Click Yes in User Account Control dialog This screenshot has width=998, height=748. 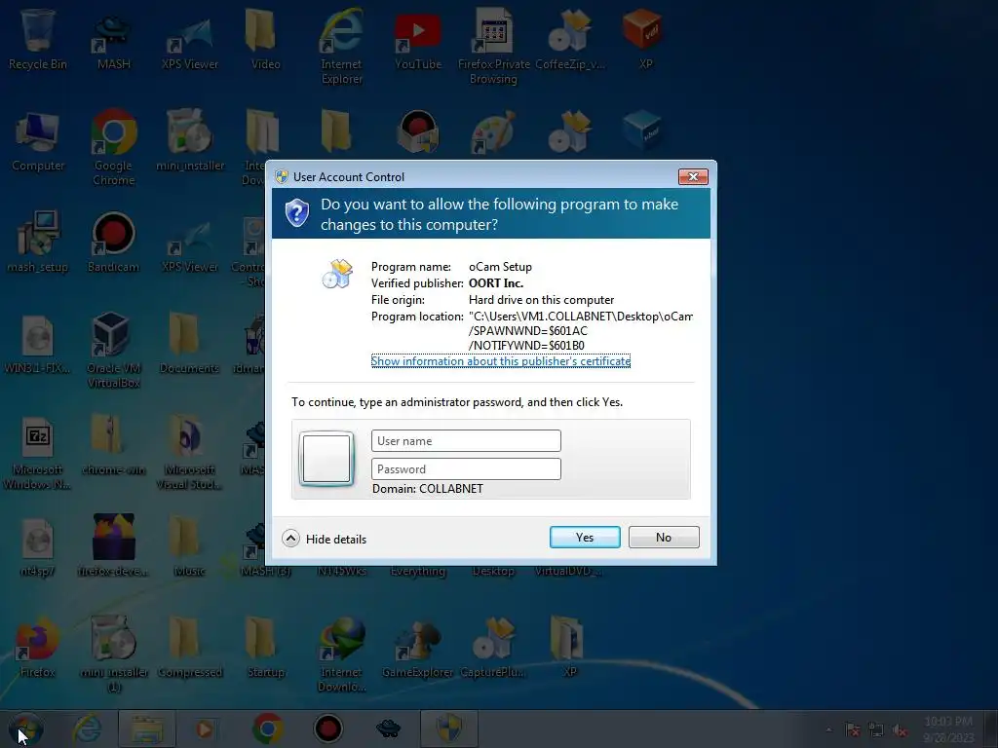(x=585, y=538)
